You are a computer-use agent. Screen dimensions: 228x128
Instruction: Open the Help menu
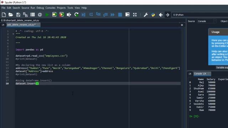[84, 8]
